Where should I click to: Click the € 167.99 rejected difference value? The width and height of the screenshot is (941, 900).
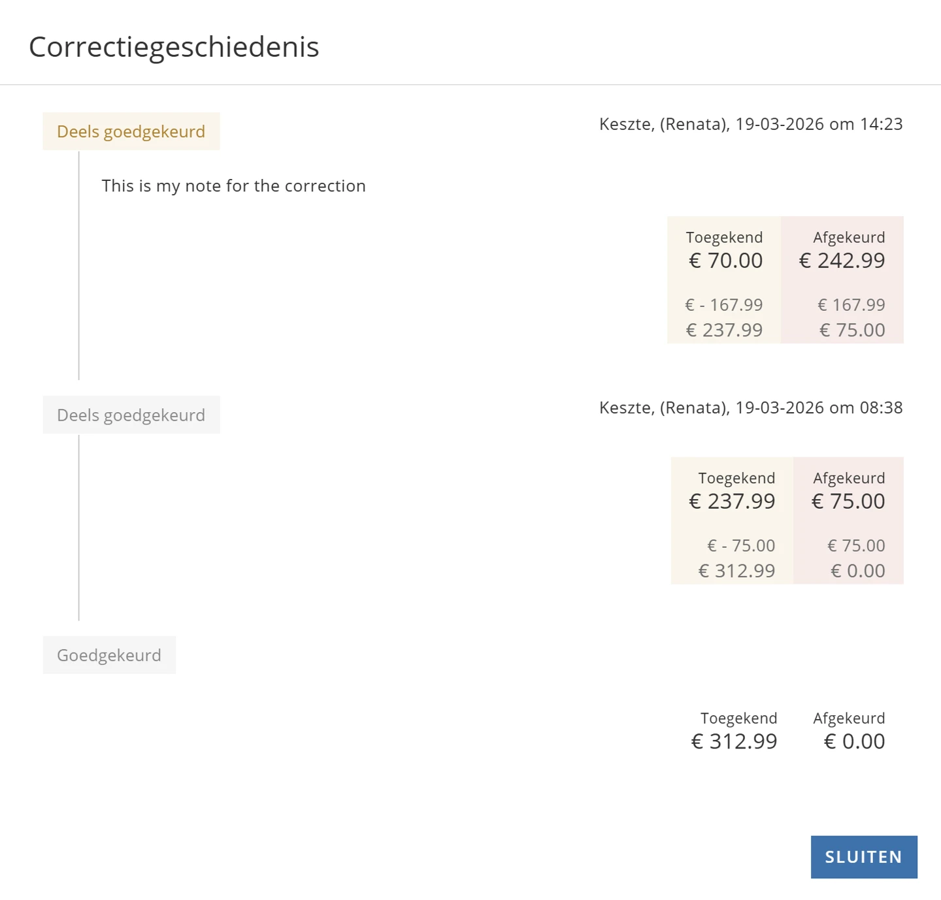851,305
